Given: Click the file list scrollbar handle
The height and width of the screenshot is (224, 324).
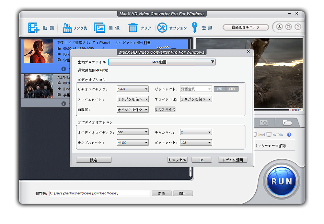Looking at the screenshot, I should (190, 172).
